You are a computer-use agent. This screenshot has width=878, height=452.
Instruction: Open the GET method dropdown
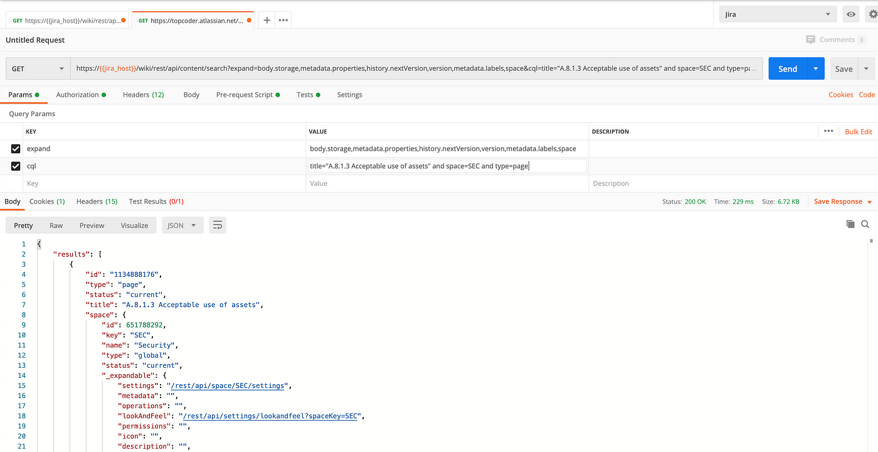pyautogui.click(x=38, y=68)
